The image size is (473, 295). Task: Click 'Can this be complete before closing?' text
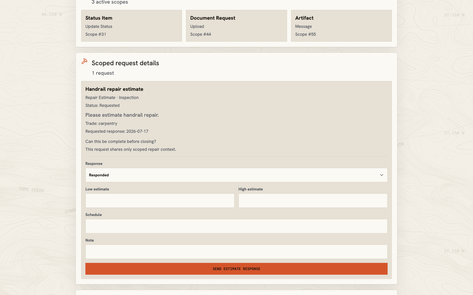[x=121, y=142]
